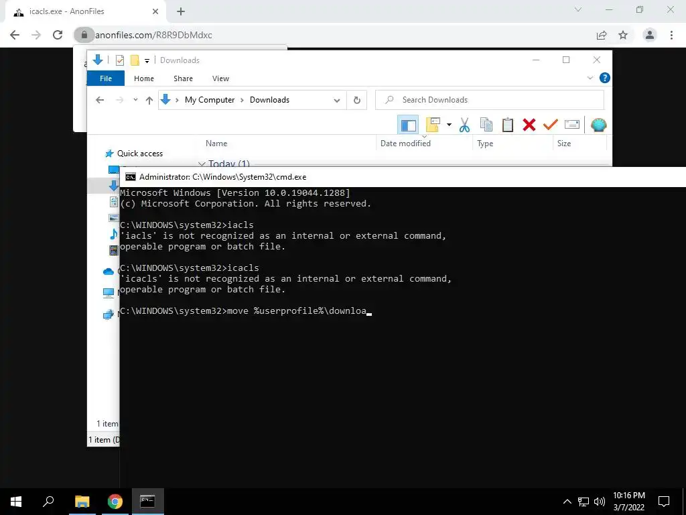Open the Share ribbon tab
The image size is (686, 515).
click(x=183, y=78)
